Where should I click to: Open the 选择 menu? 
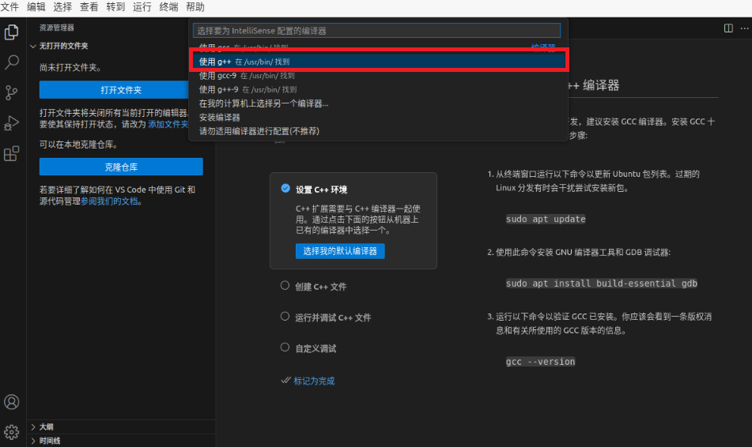click(x=62, y=7)
